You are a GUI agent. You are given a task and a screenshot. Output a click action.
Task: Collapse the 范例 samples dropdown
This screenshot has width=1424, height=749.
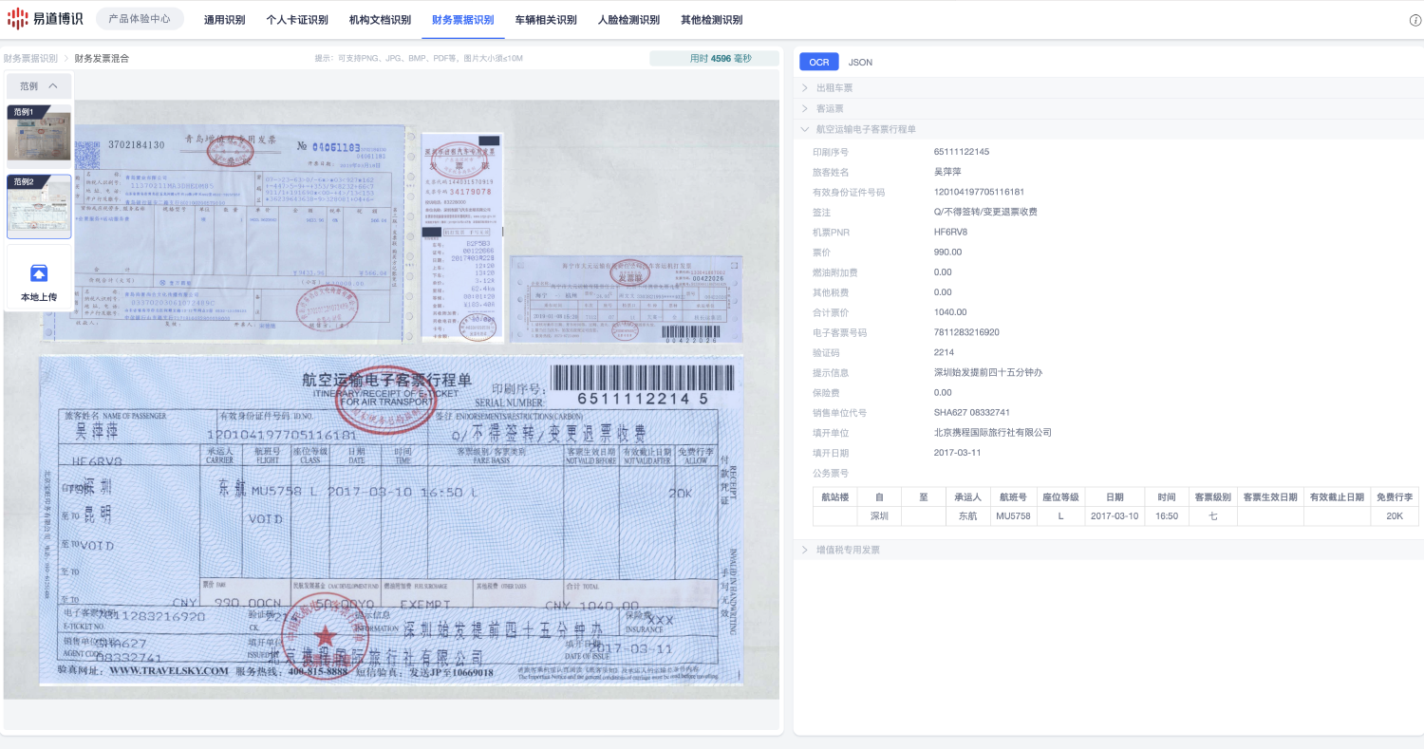click(x=39, y=86)
